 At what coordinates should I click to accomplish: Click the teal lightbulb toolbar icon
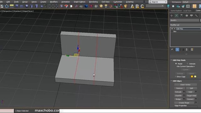pyautogui.click(x=168, y=6)
